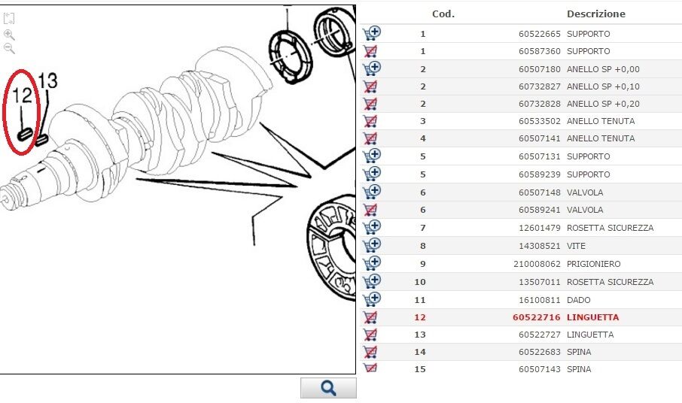Click cart icon for 60522727 LINGUETTA

[370, 335]
